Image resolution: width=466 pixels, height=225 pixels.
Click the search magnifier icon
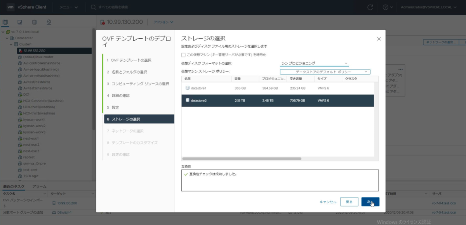(93, 7)
